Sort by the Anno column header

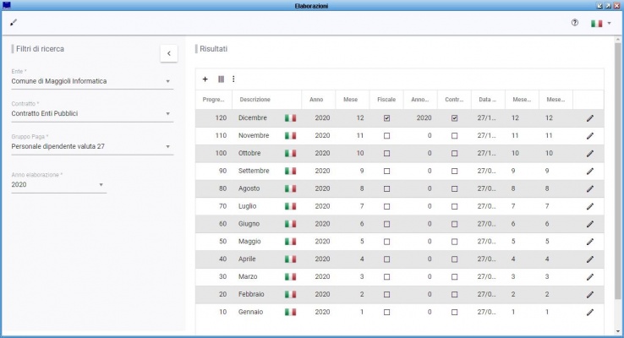coord(316,100)
